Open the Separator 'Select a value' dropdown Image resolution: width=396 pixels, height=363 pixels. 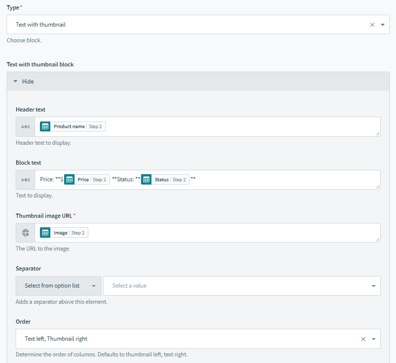[x=242, y=286]
